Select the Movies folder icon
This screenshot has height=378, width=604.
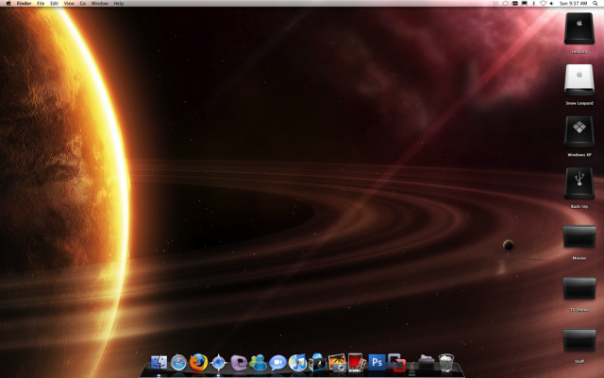pos(579,236)
